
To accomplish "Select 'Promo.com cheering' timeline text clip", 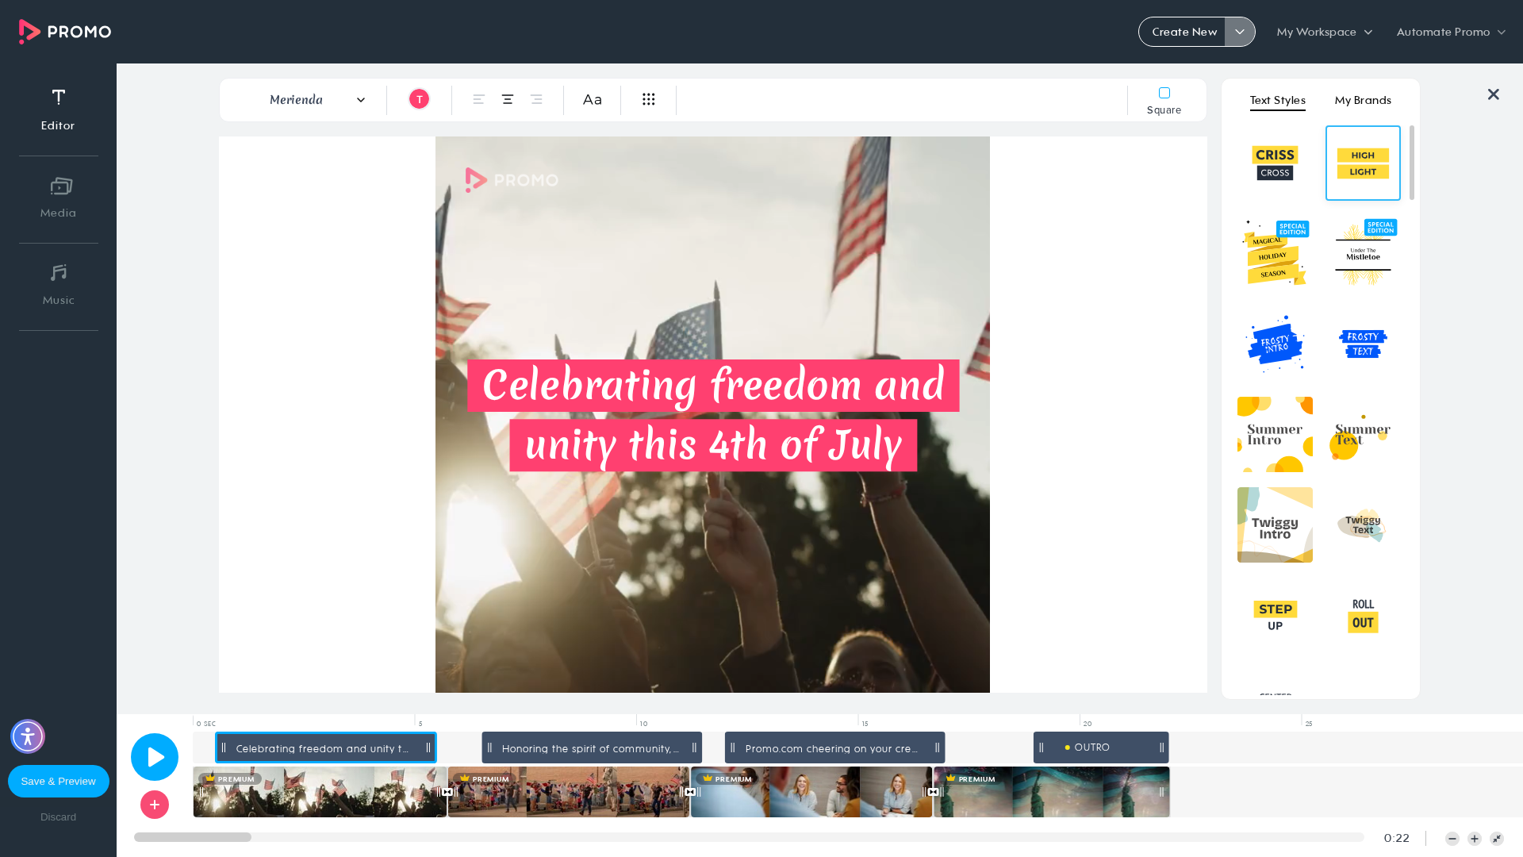I will click(x=834, y=747).
